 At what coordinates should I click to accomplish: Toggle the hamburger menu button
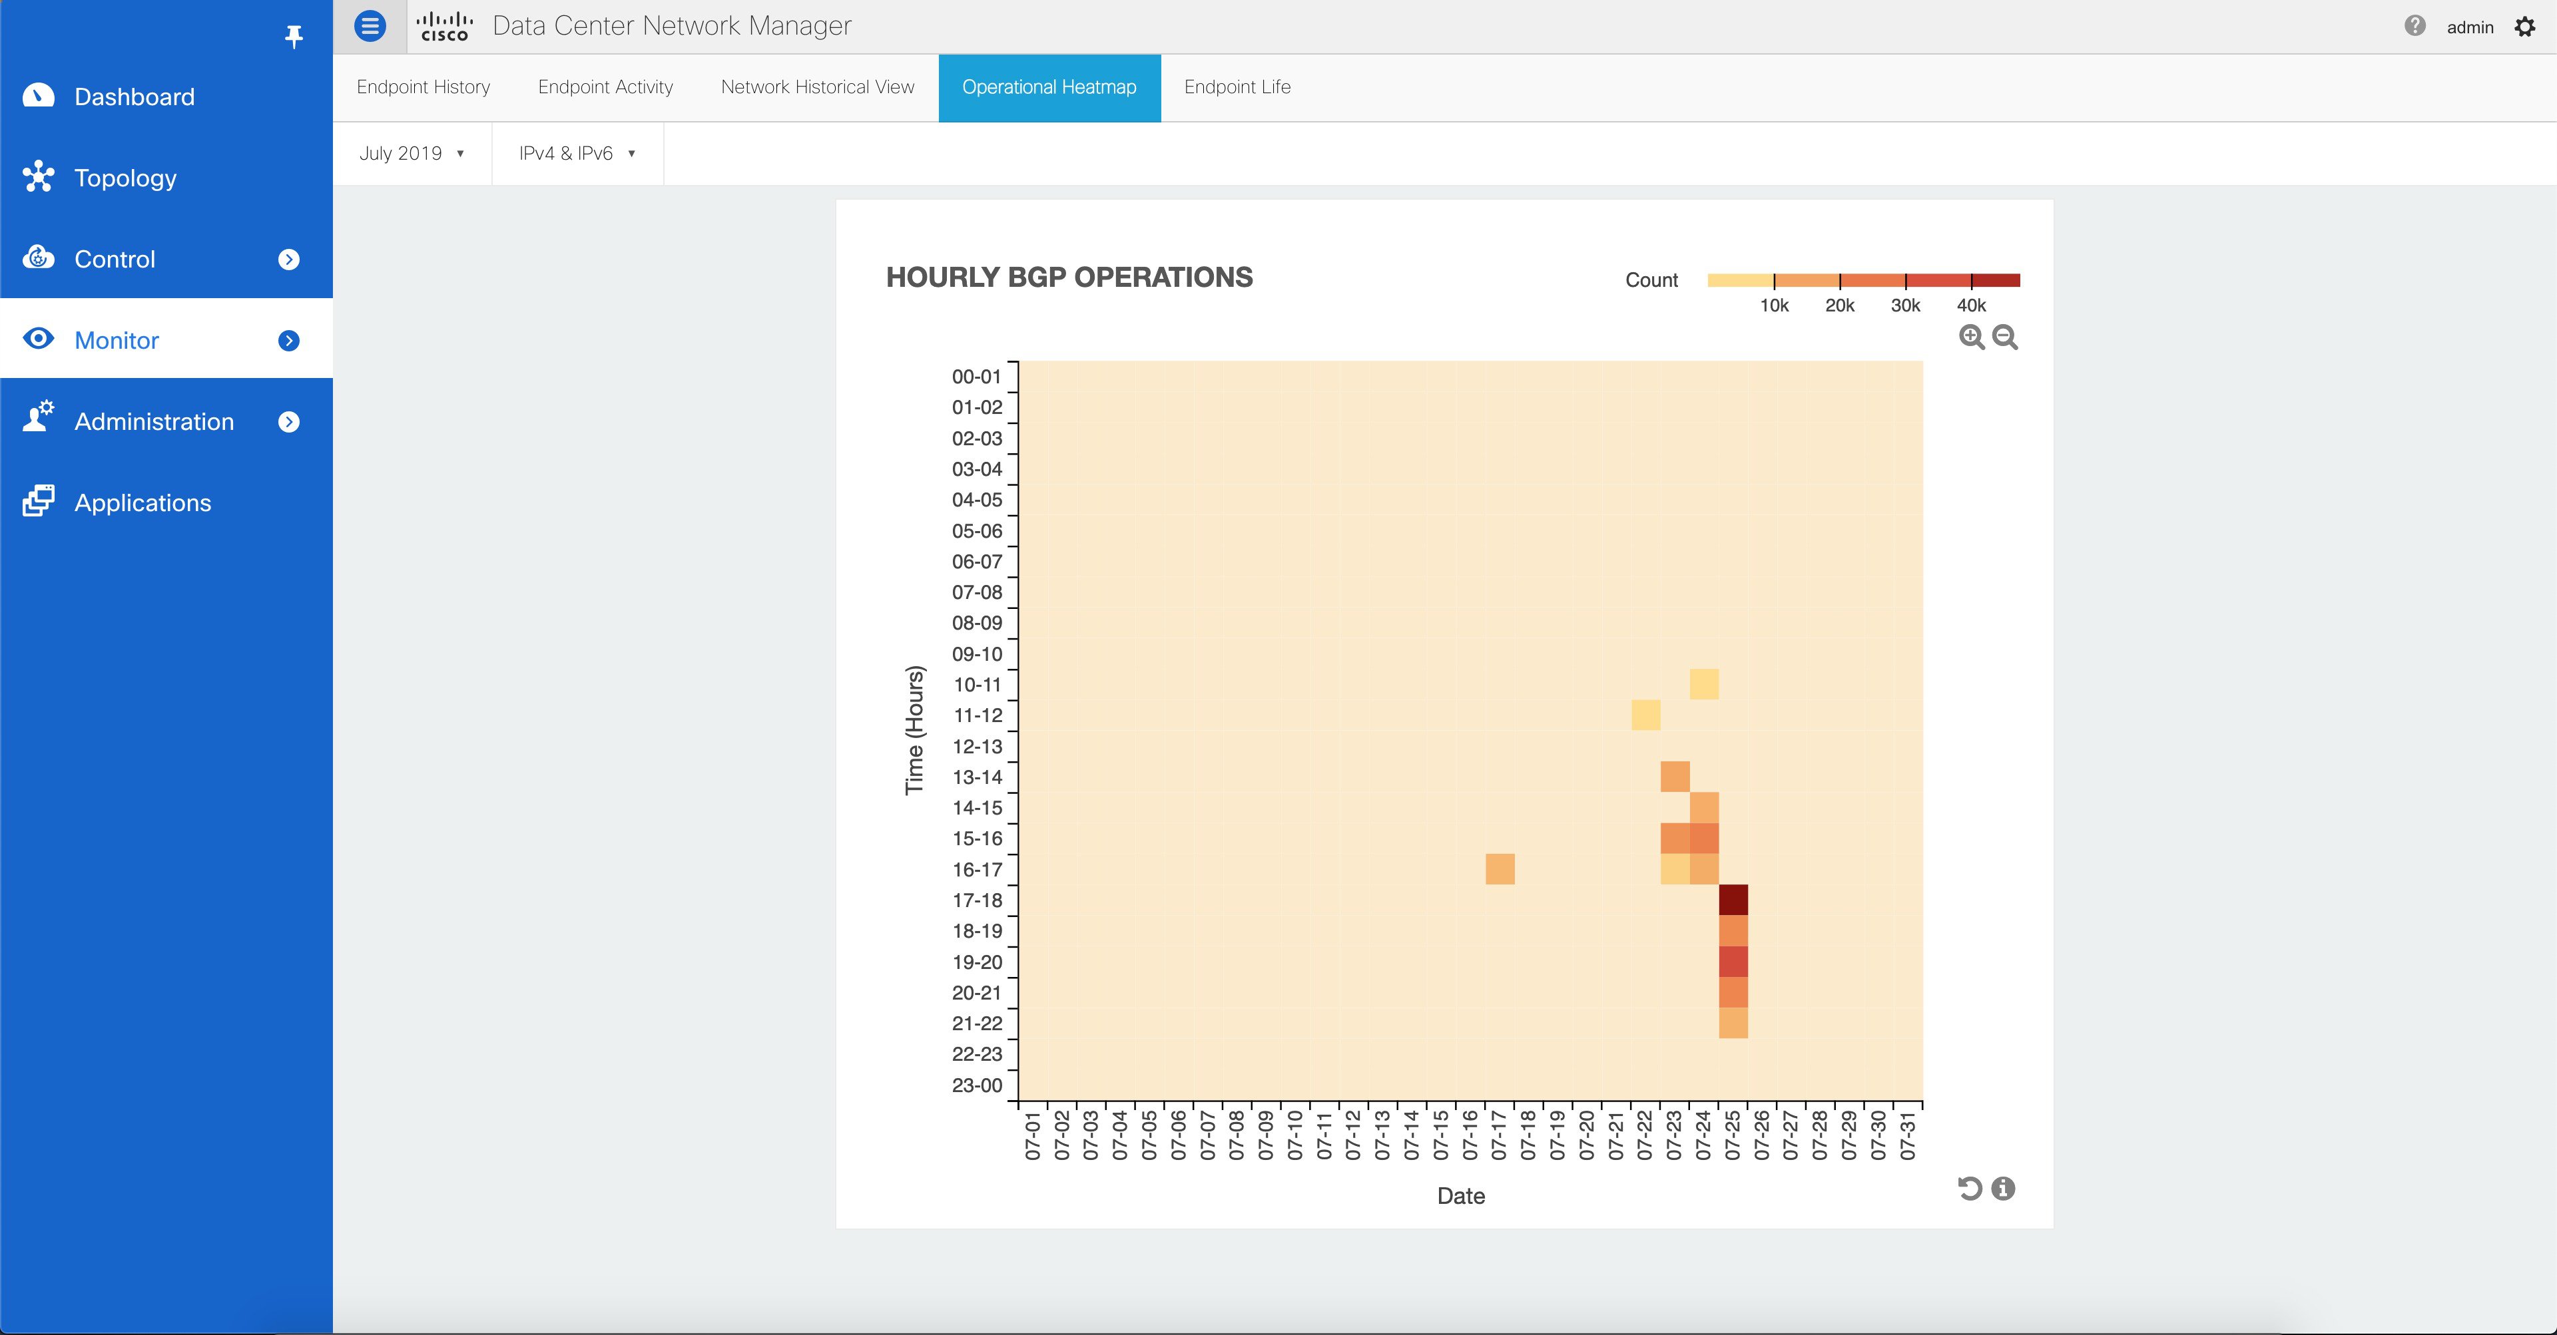pos(370,26)
